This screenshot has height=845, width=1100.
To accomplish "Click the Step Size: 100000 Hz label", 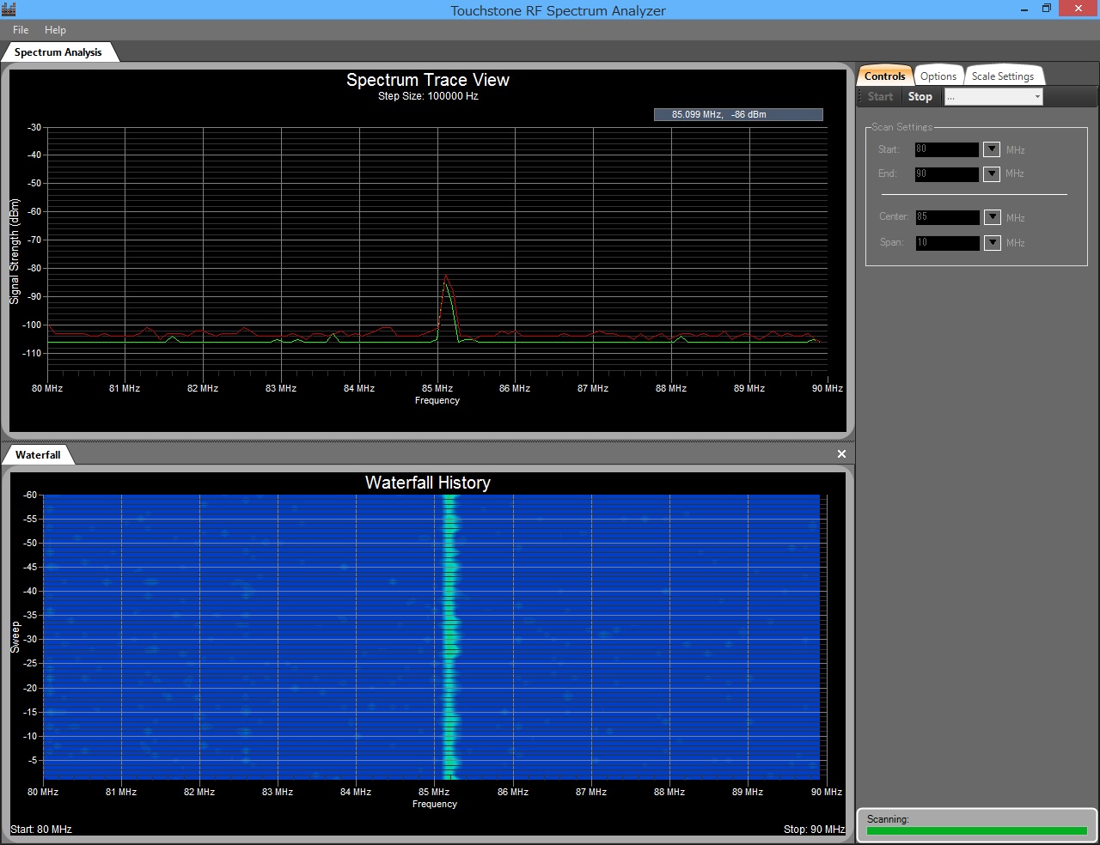I will tap(428, 96).
